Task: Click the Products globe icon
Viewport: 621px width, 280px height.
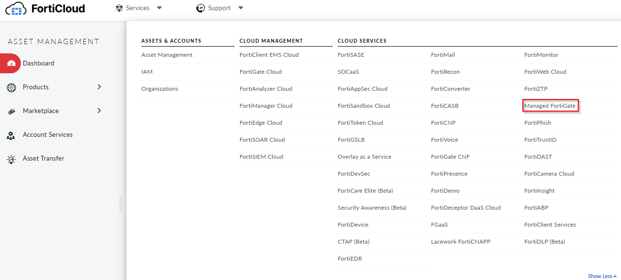Action: [11, 87]
